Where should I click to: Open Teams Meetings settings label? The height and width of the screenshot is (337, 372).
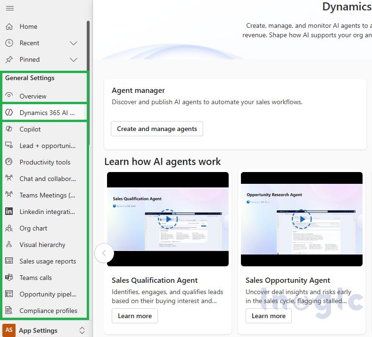tap(48, 196)
